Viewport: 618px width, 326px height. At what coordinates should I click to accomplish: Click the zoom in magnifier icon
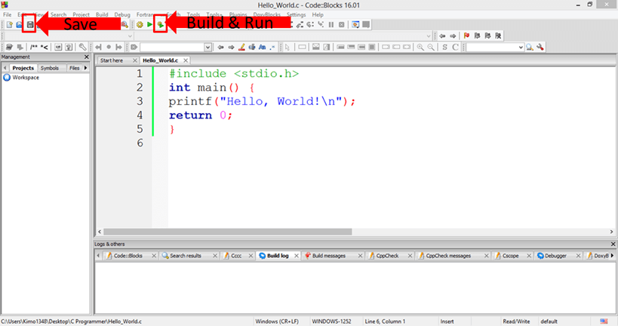click(420, 47)
